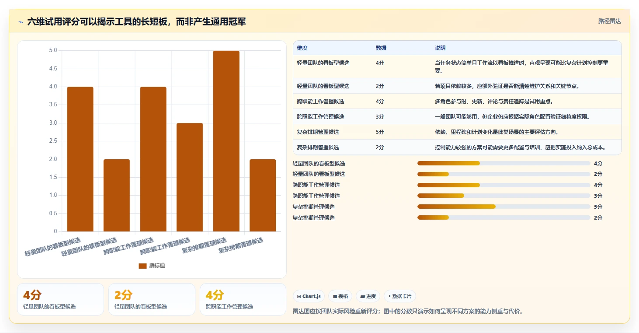Click the 3分 cell in the table

380,117
